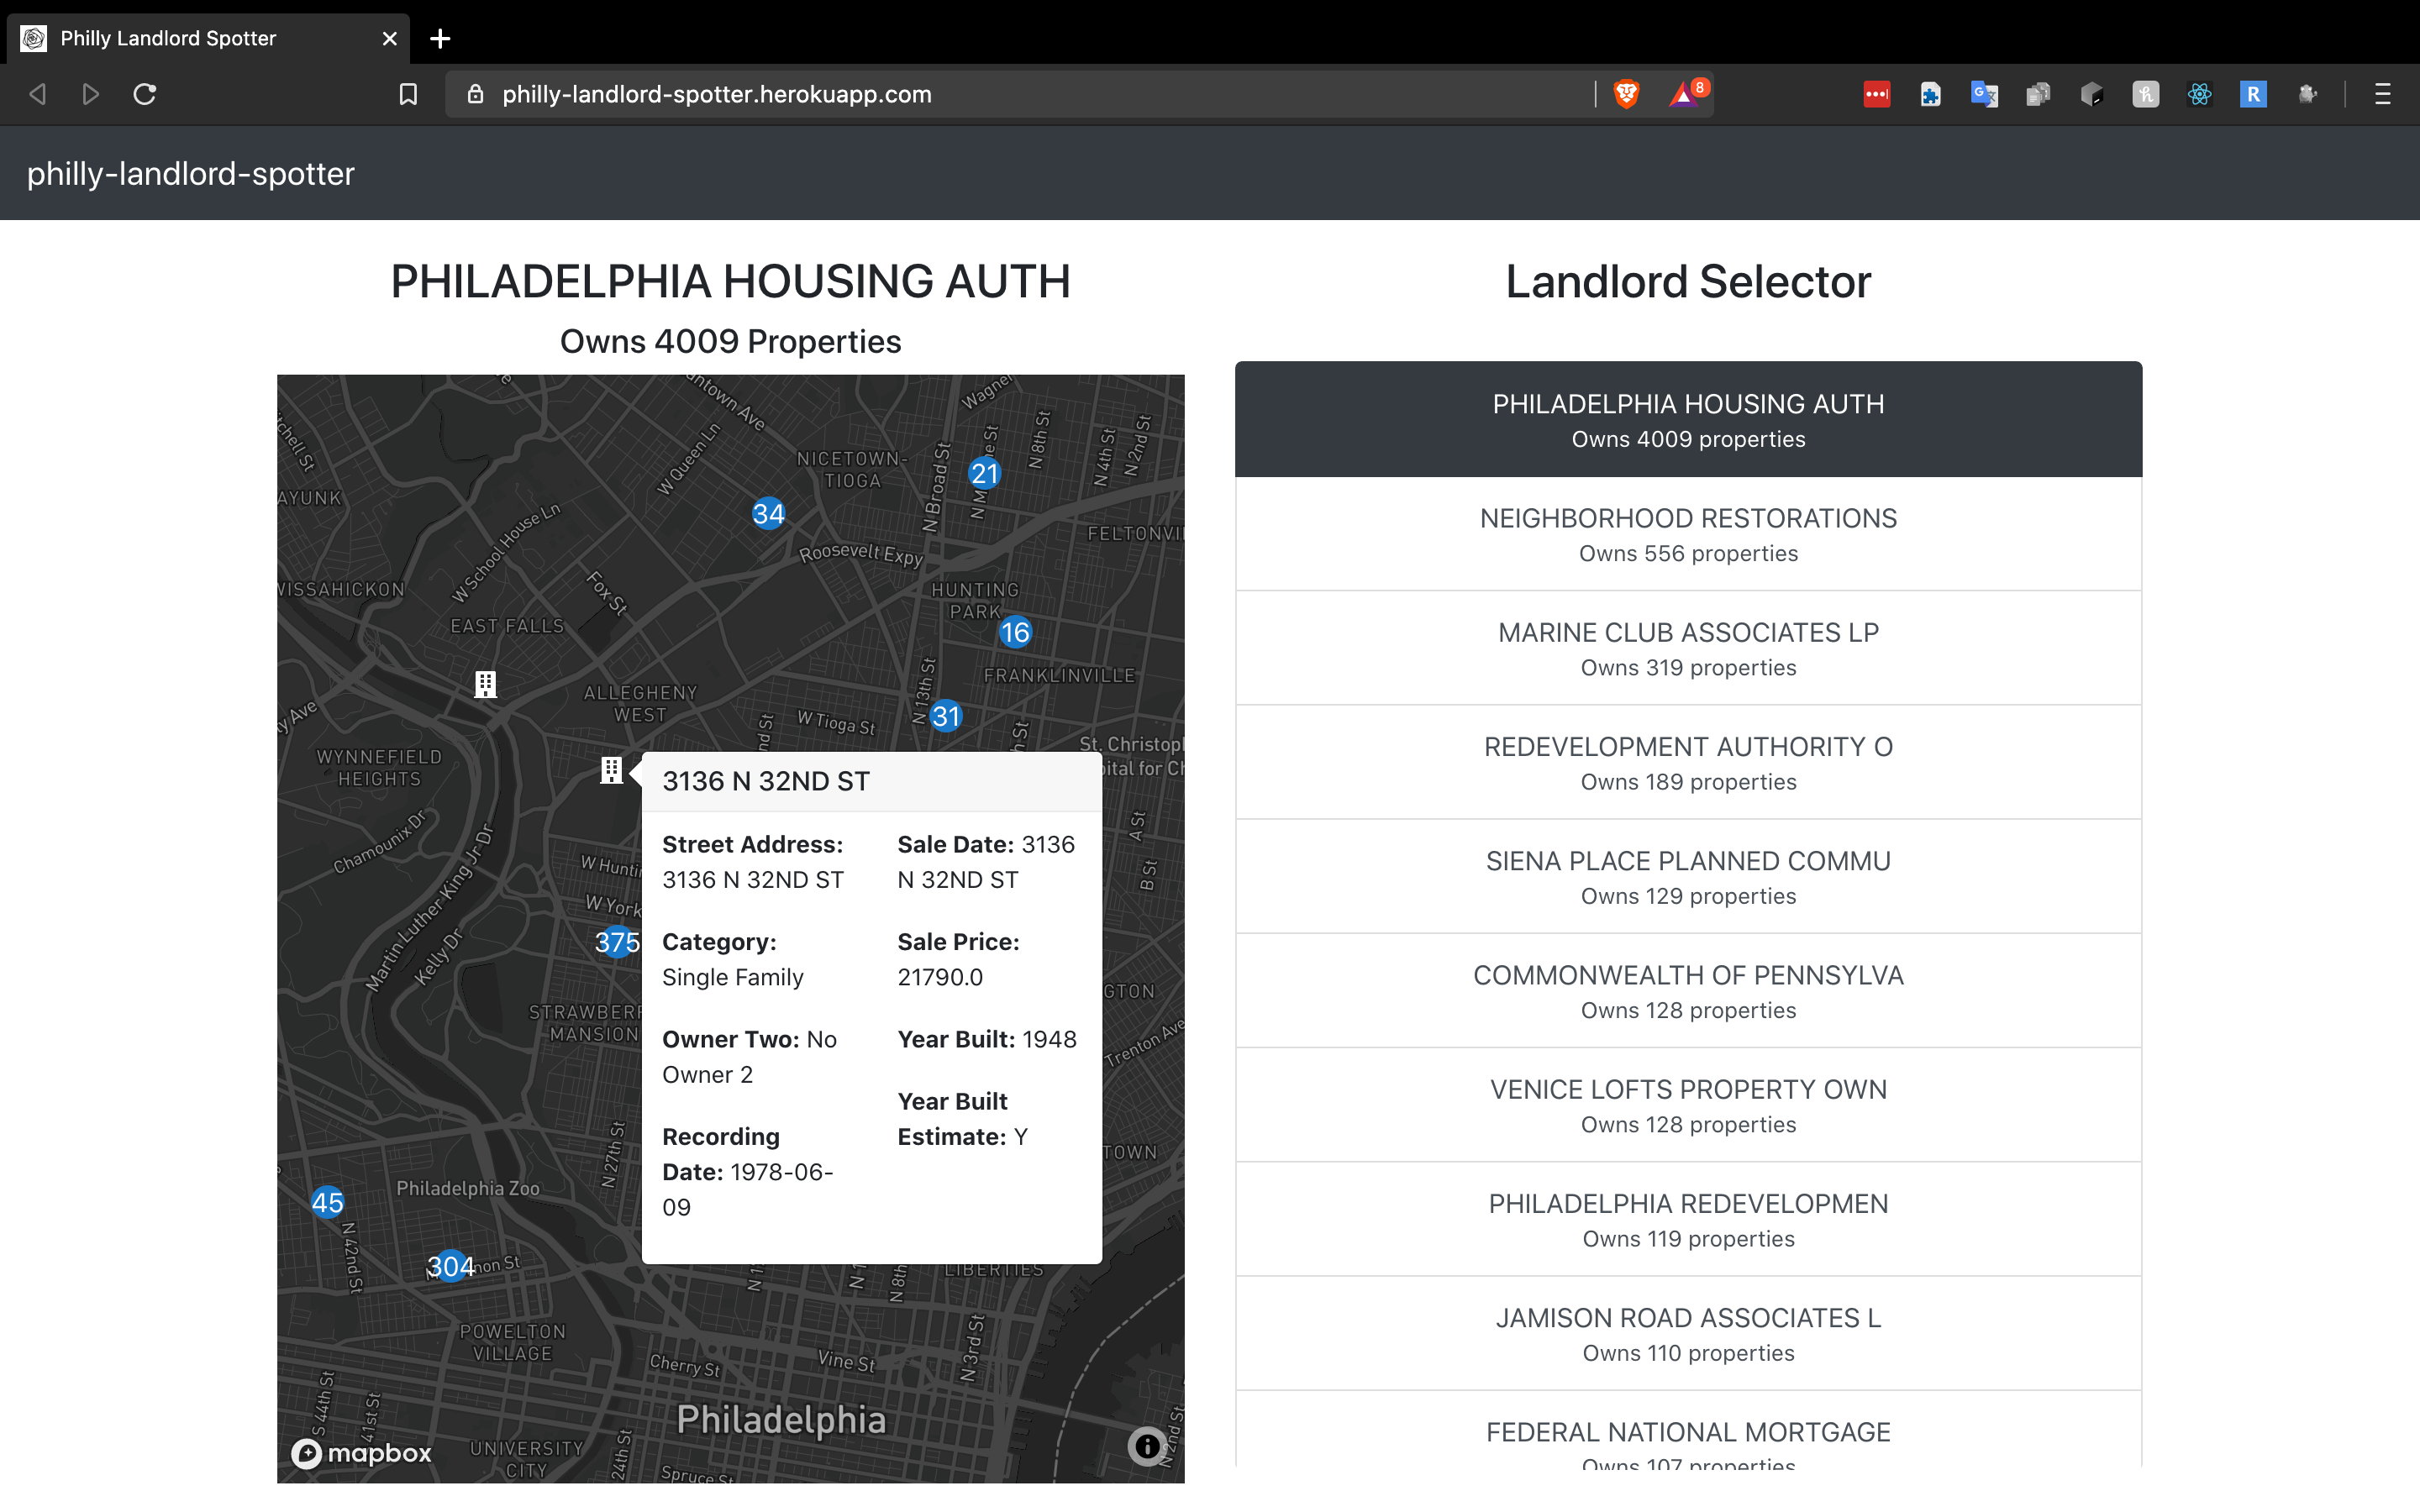Expand the 304 property cluster
2420x1512 pixels.
(451, 1266)
